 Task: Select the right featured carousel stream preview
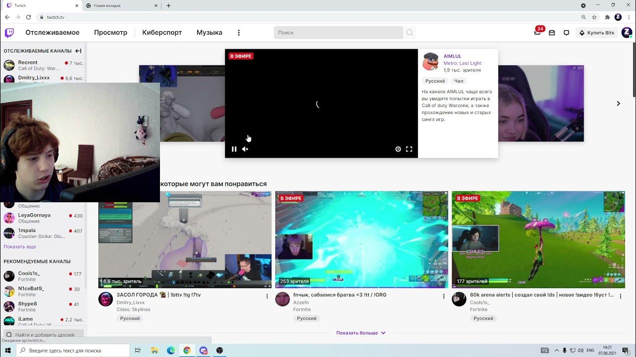click(541, 104)
